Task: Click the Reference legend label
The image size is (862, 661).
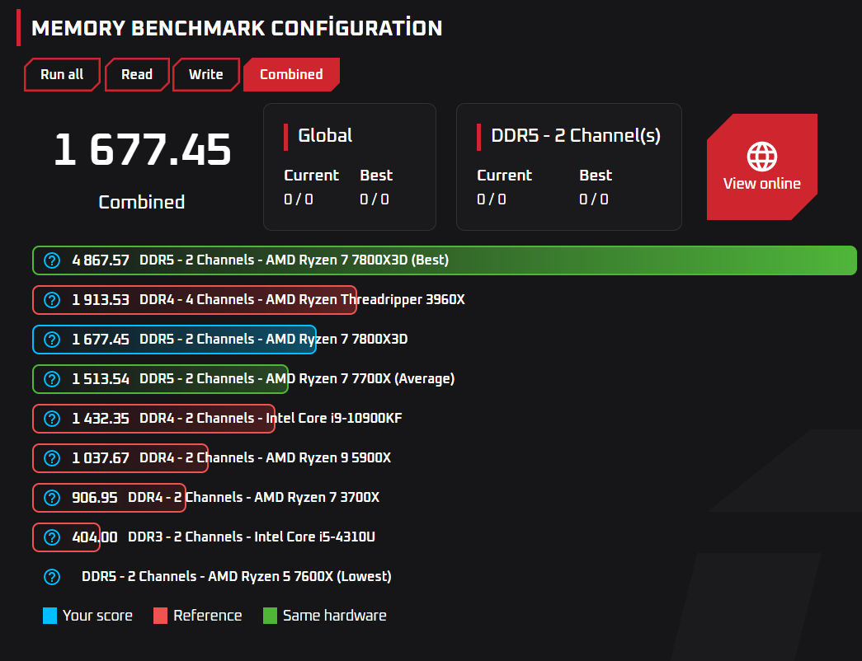Action: click(207, 616)
